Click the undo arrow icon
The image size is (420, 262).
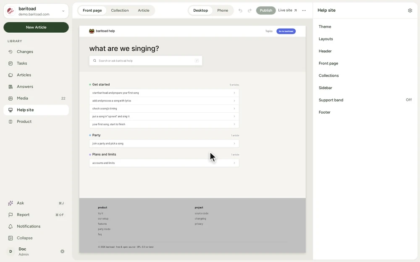point(240,10)
